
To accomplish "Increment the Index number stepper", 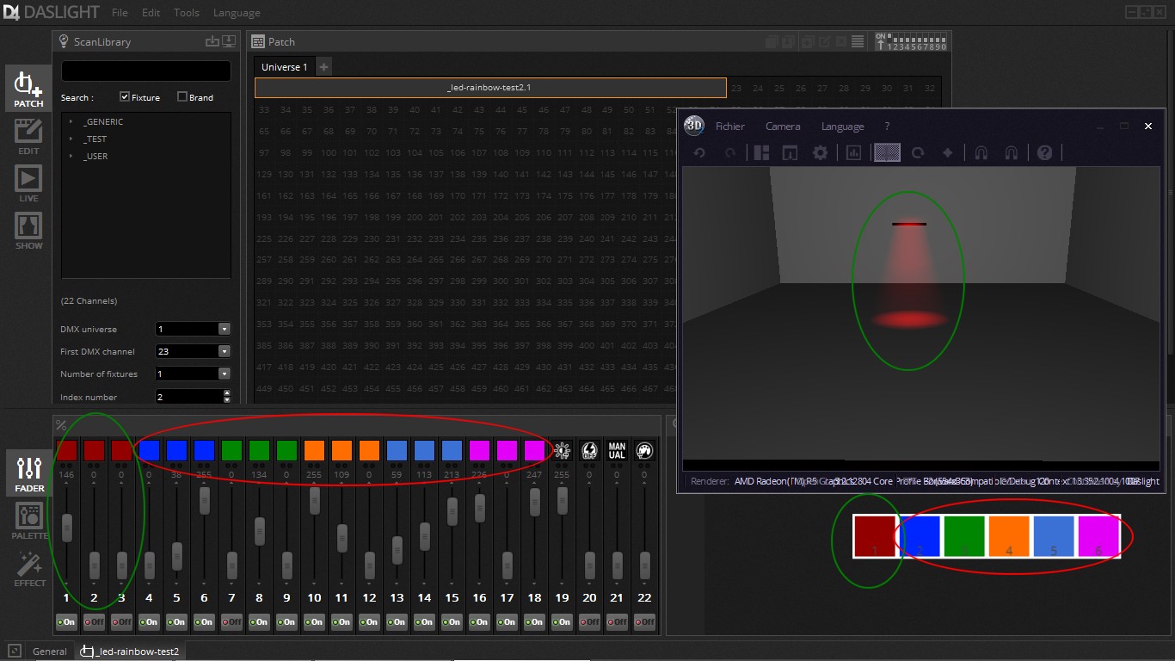I will (x=227, y=393).
